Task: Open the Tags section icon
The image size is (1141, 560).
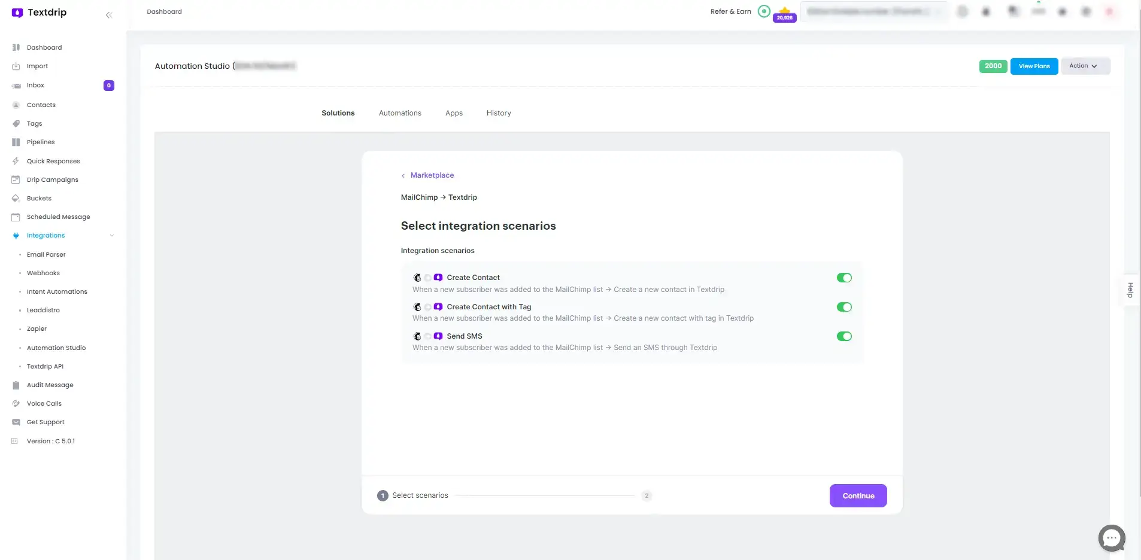Action: (x=16, y=123)
